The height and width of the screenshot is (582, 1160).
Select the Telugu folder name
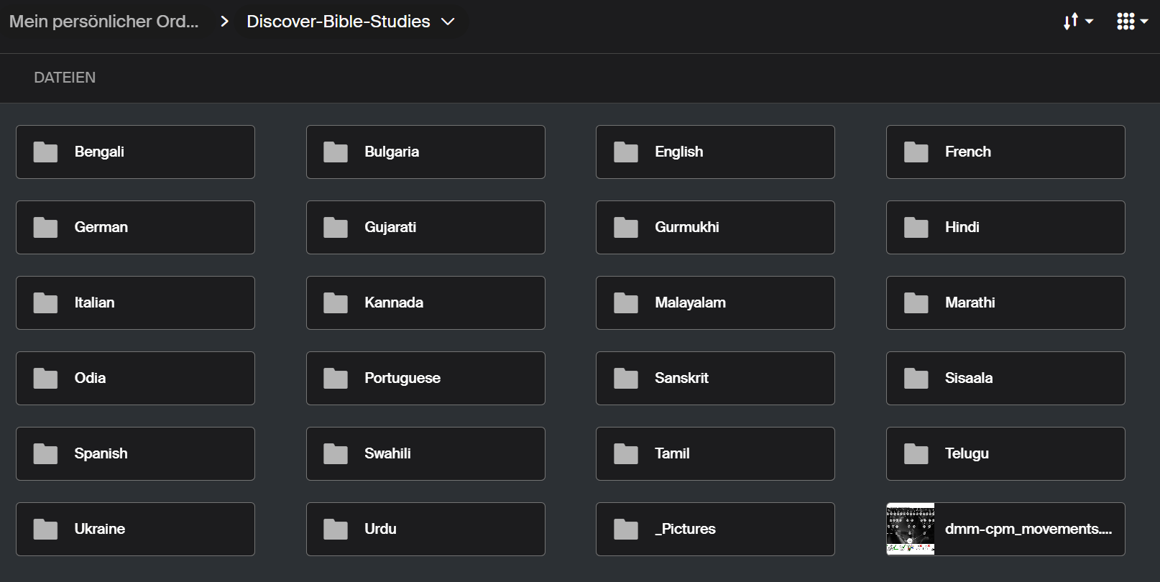click(967, 453)
